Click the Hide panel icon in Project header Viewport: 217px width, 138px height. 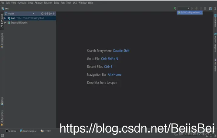[54, 14]
